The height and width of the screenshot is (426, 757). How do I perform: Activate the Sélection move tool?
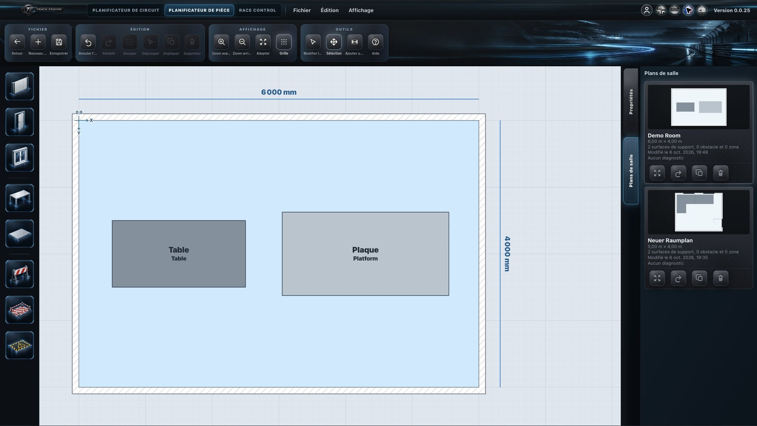click(334, 42)
